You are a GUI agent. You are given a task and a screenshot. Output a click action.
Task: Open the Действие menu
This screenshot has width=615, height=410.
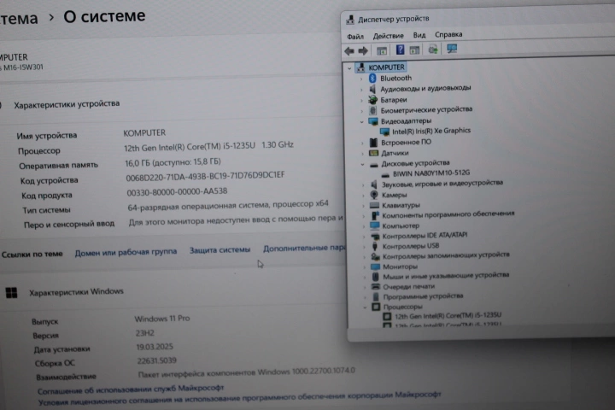pyautogui.click(x=389, y=36)
